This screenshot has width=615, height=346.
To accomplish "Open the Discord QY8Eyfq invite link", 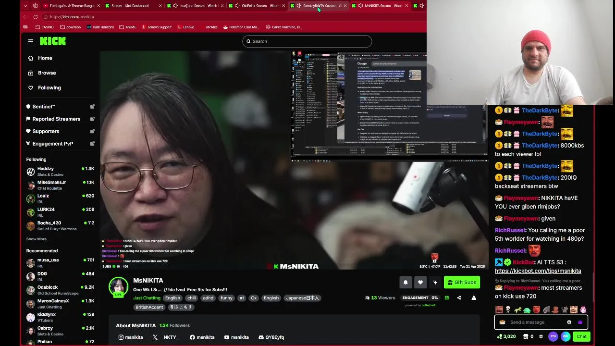I will pos(271,337).
